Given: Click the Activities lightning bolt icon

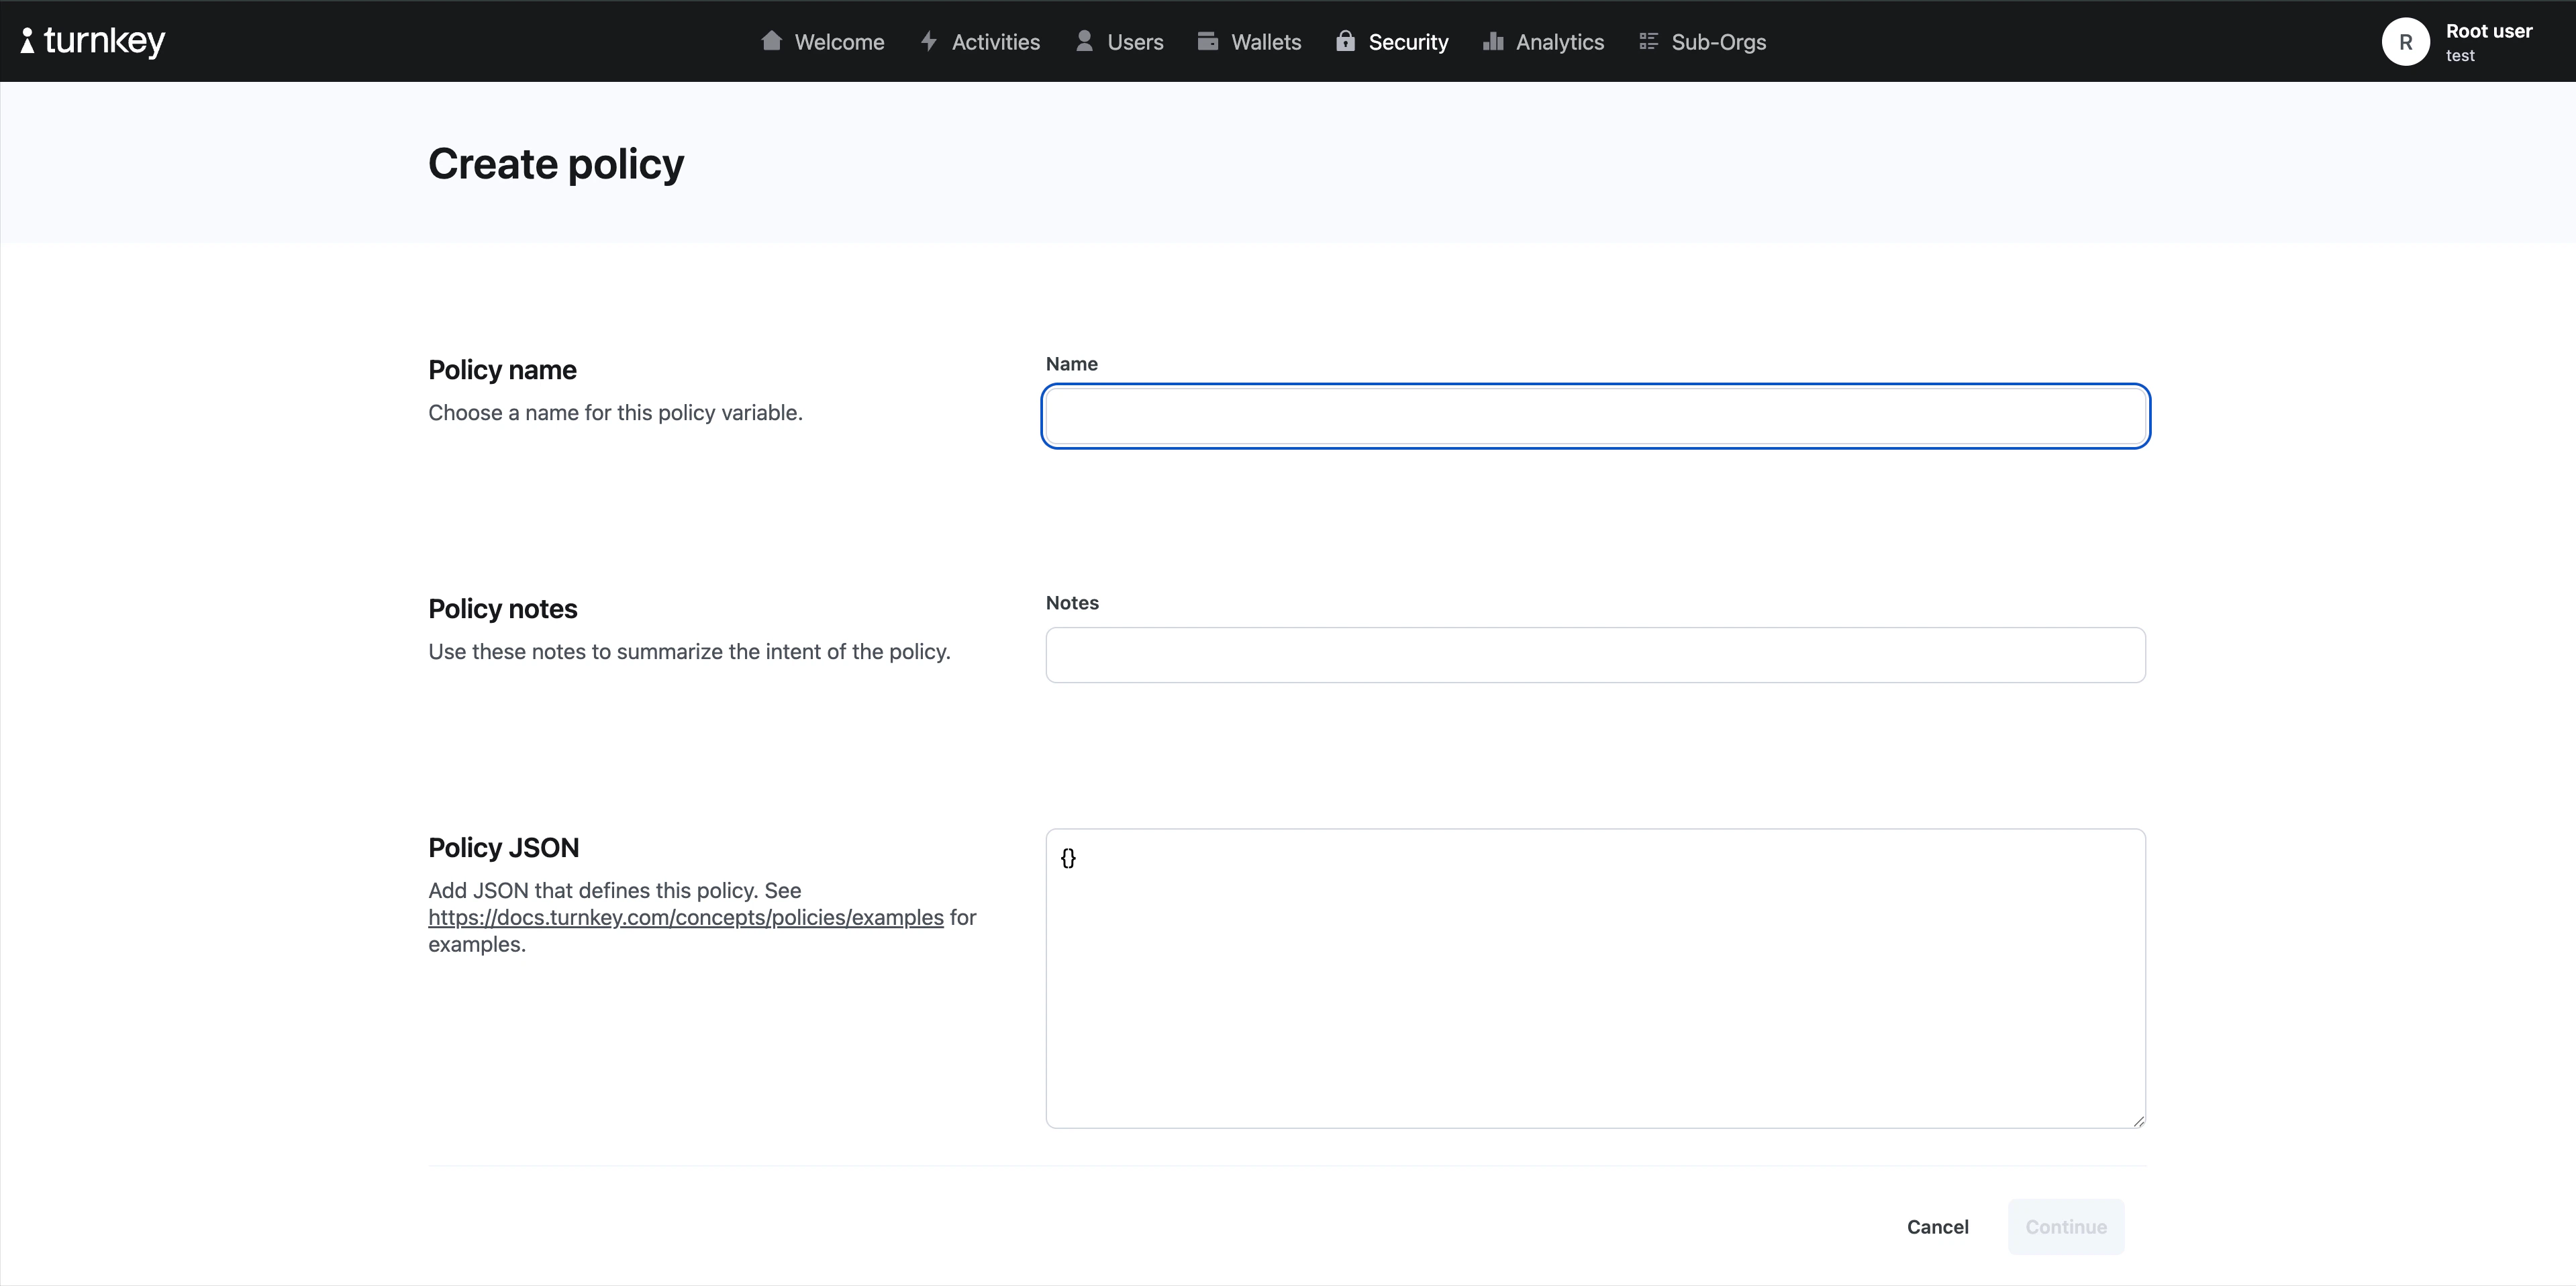Looking at the screenshot, I should pos(929,41).
